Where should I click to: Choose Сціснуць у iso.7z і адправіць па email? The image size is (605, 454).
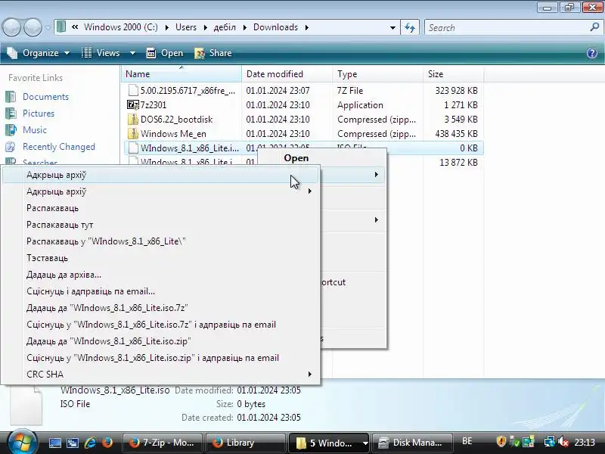pos(150,325)
